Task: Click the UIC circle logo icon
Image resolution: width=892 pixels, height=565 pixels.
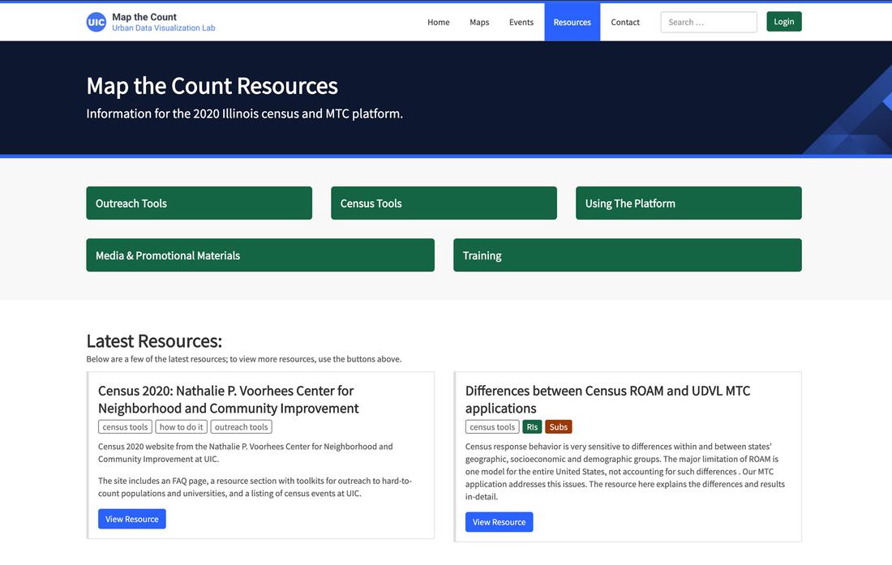Action: tap(96, 20)
